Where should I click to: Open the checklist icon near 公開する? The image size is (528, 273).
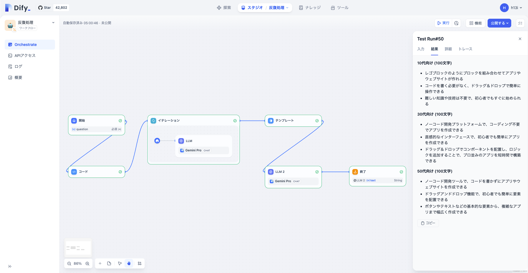520,23
